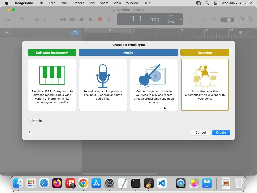Open the scissors Editors button

pos(45,20)
